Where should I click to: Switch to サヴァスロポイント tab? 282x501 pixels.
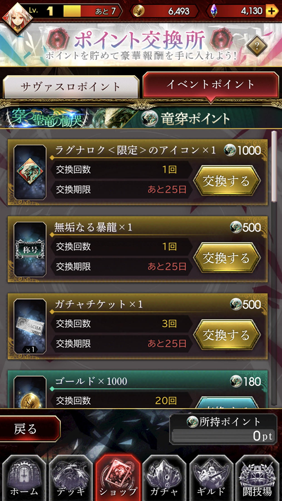71,87
